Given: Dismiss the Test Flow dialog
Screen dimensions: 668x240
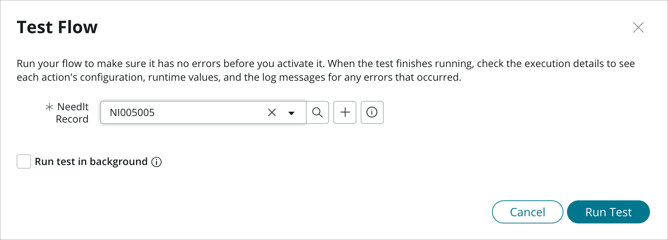Looking at the screenshot, I should pos(638,27).
